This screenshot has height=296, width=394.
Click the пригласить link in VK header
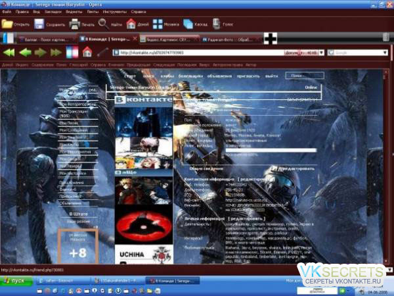248,76
